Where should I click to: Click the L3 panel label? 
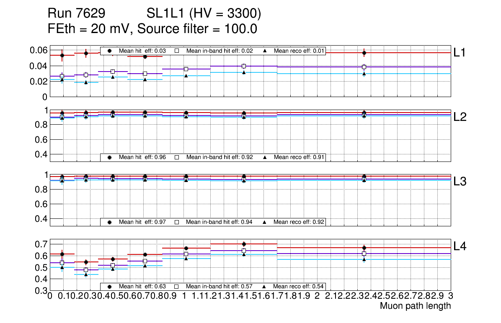tap(460, 182)
